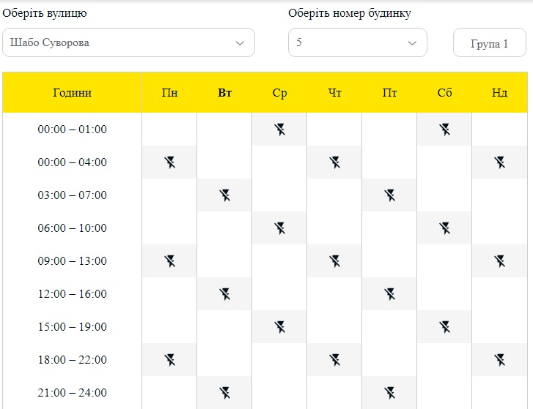Click outage icon for Sunday 18:00 – 22:00
The height and width of the screenshot is (409, 533).
(x=500, y=360)
